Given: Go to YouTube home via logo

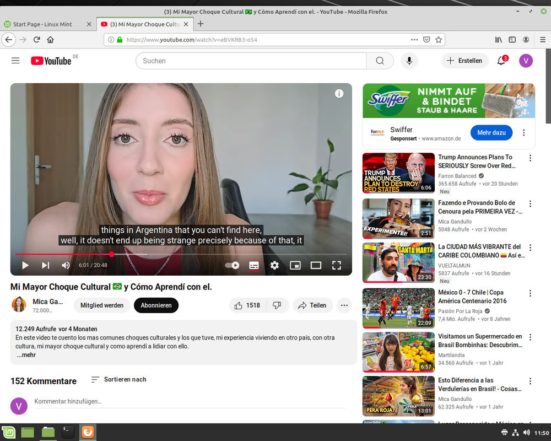Looking at the screenshot, I should point(51,61).
